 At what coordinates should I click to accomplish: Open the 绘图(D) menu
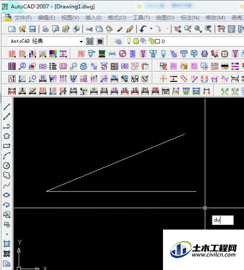point(165,18)
